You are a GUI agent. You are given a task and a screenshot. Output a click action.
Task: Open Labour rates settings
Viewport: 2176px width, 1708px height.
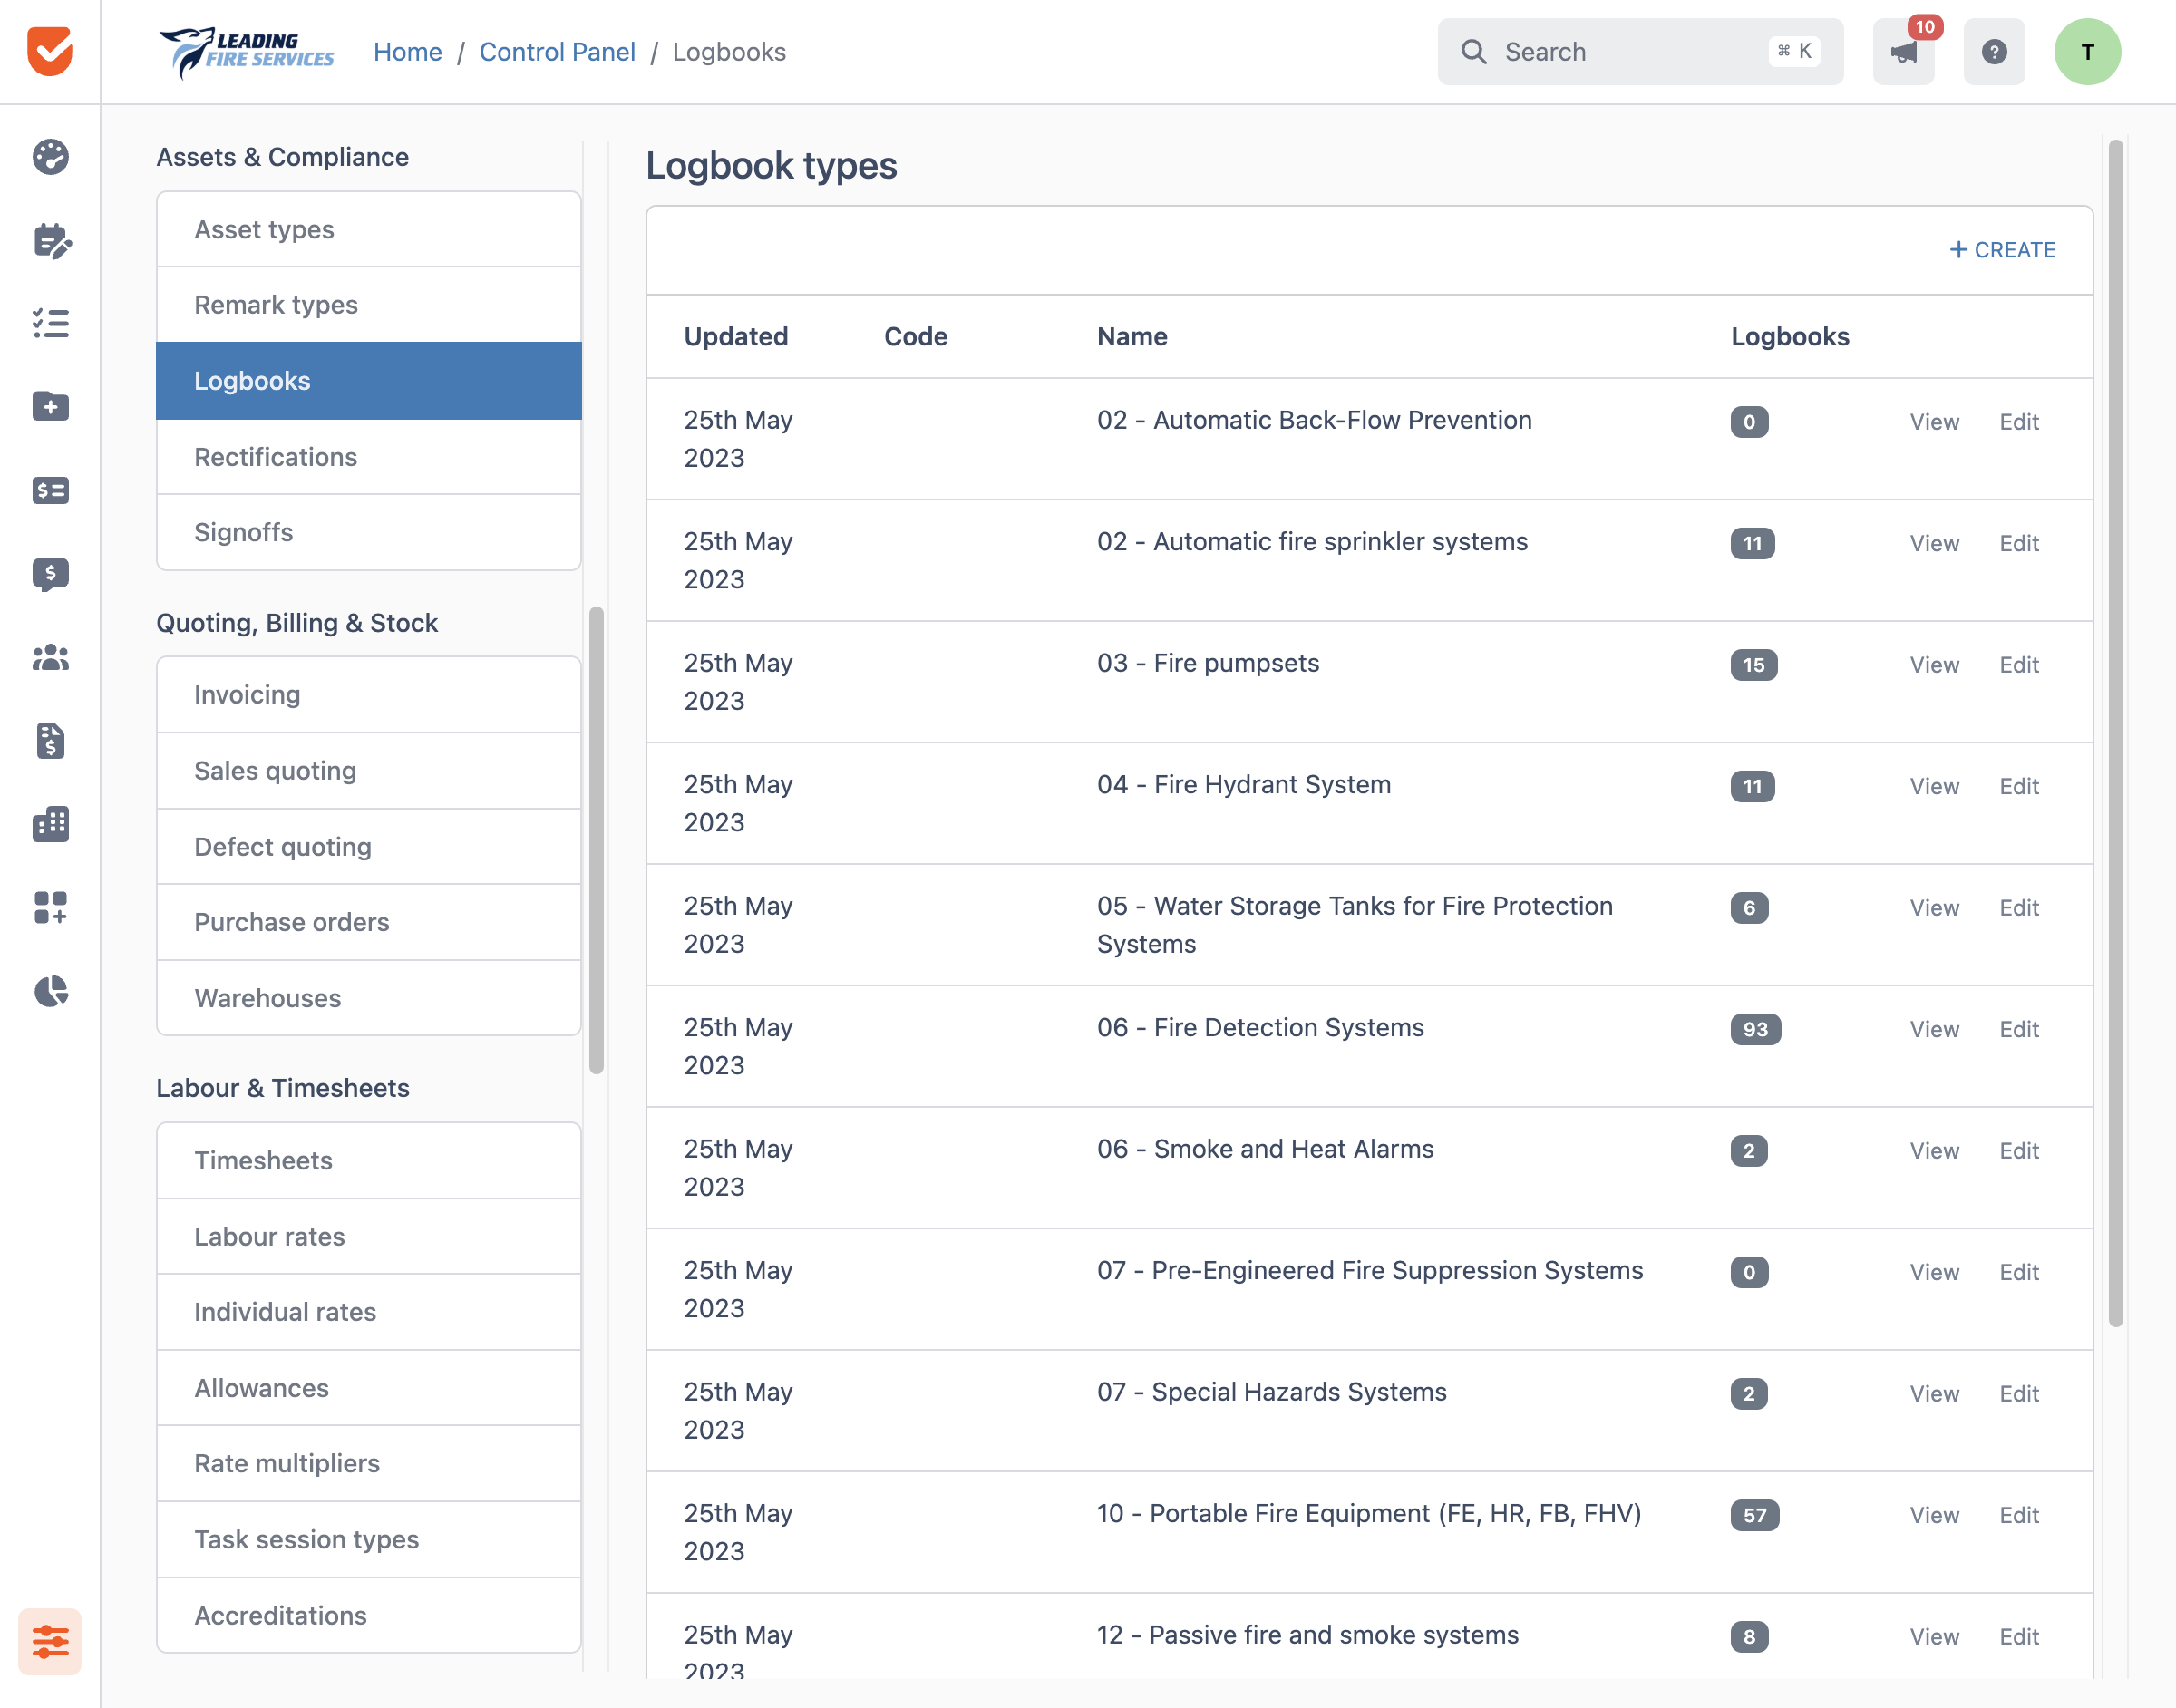(369, 1237)
